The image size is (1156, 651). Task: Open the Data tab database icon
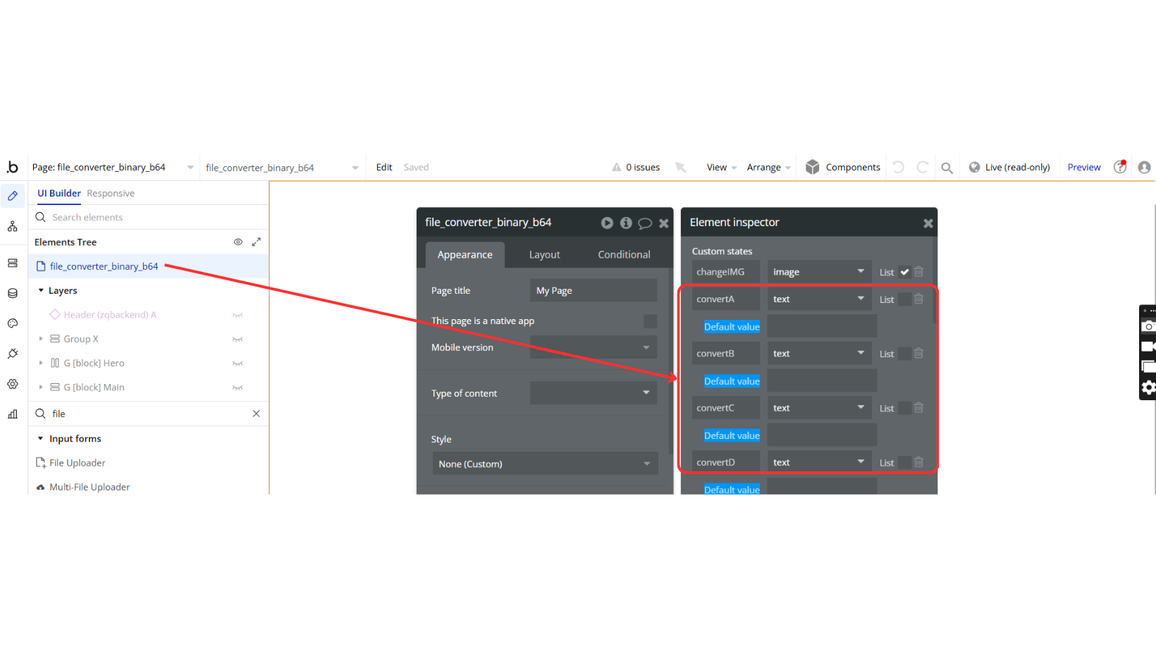click(13, 293)
